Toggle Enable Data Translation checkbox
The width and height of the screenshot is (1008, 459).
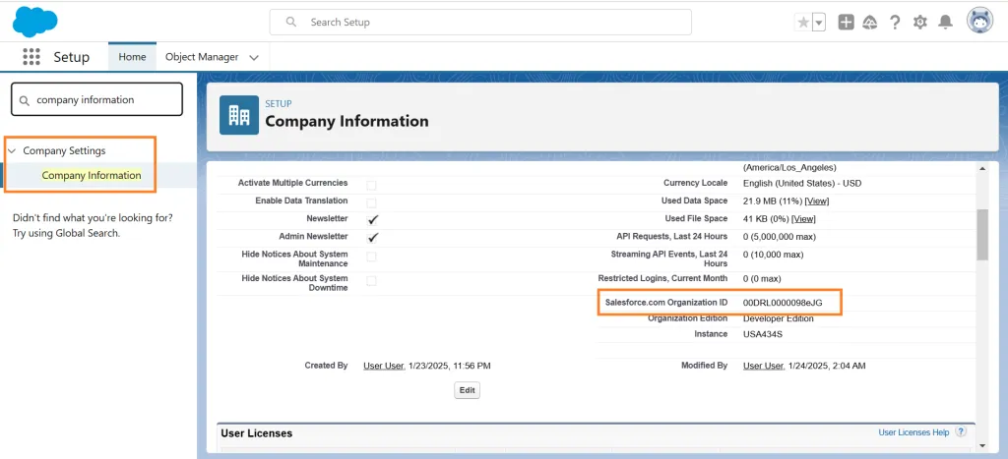(x=371, y=202)
